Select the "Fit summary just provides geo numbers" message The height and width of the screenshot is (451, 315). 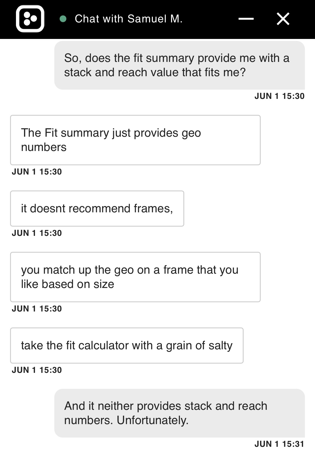tap(135, 140)
